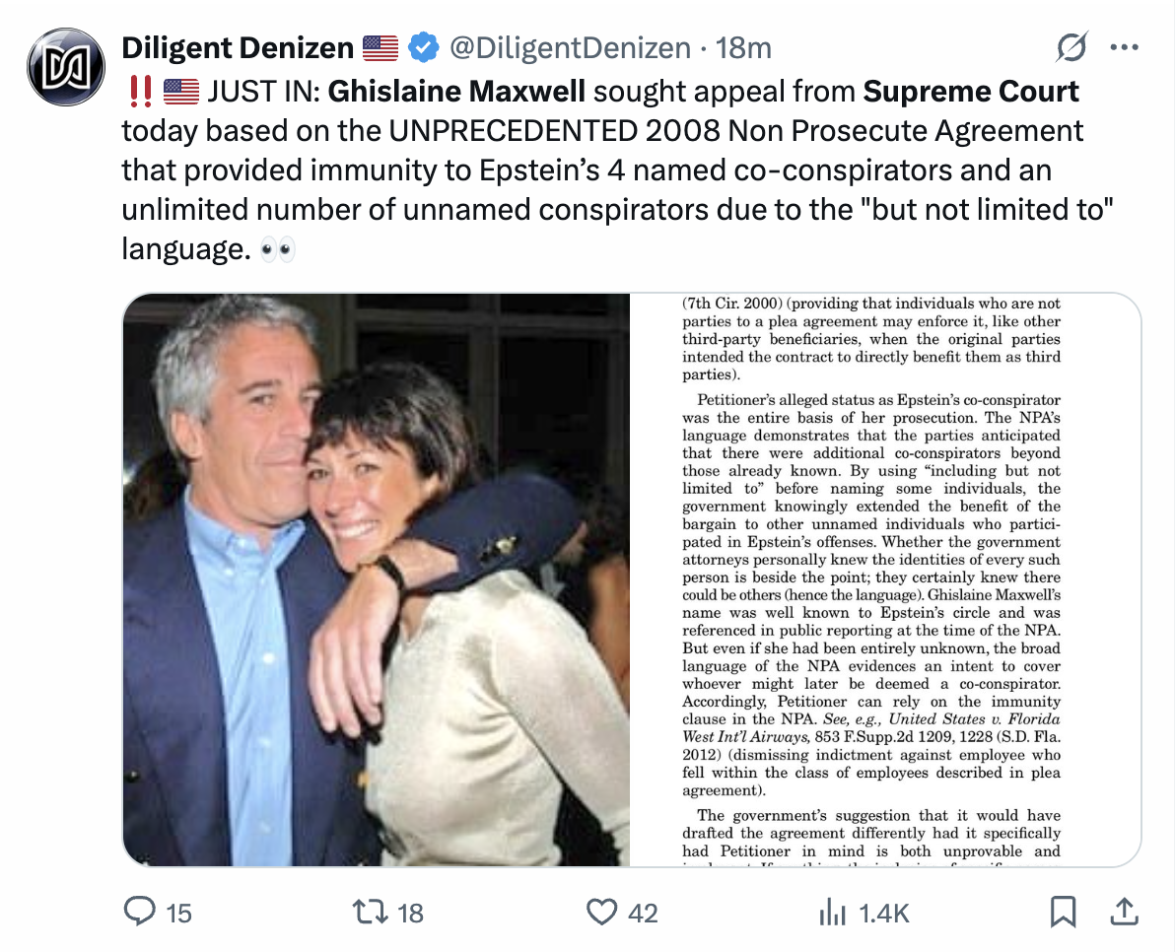Click the 15 replies count
The height and width of the screenshot is (952, 1175).
[x=178, y=914]
